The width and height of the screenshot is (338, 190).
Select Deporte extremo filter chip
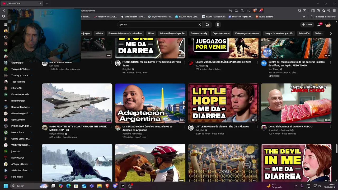[221, 34]
